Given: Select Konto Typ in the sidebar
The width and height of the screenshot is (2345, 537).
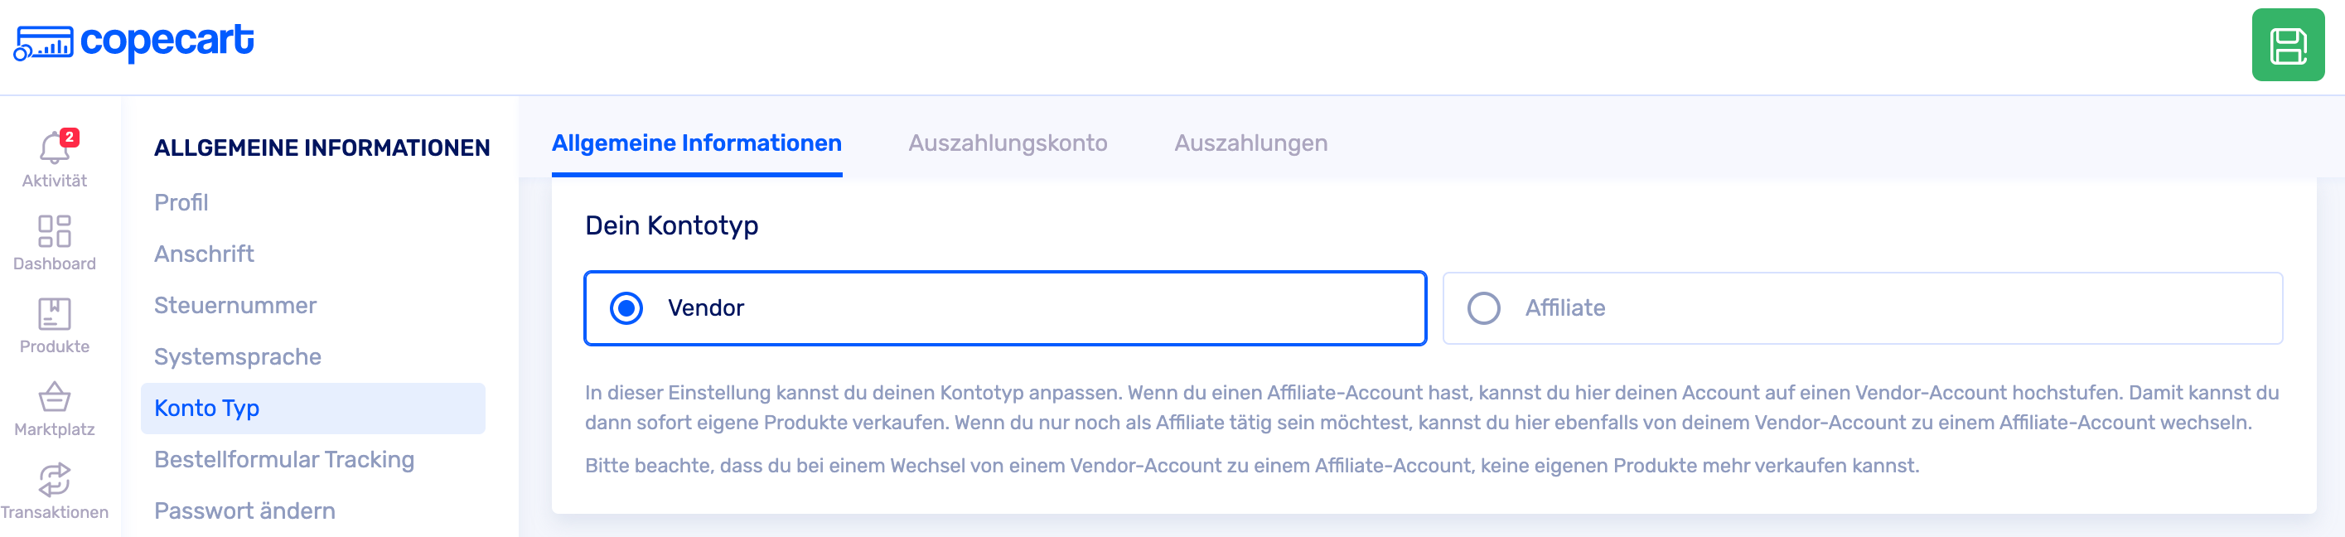Looking at the screenshot, I should pos(207,408).
